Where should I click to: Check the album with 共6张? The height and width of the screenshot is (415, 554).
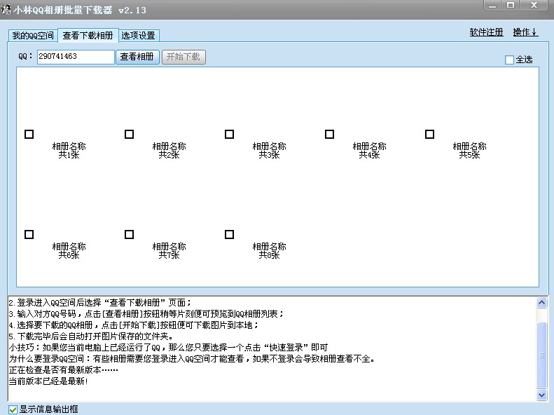29,234
